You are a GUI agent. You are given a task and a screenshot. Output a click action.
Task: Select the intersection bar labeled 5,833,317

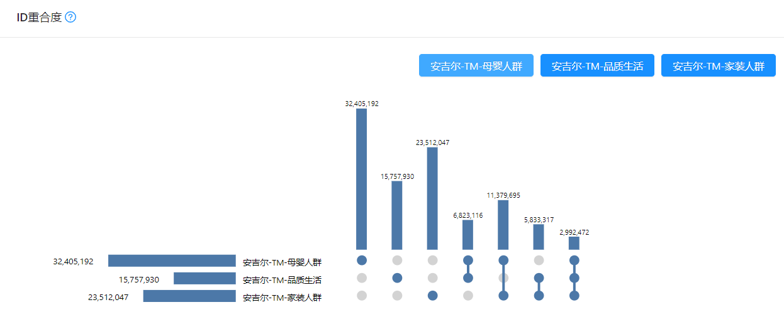pos(539,237)
